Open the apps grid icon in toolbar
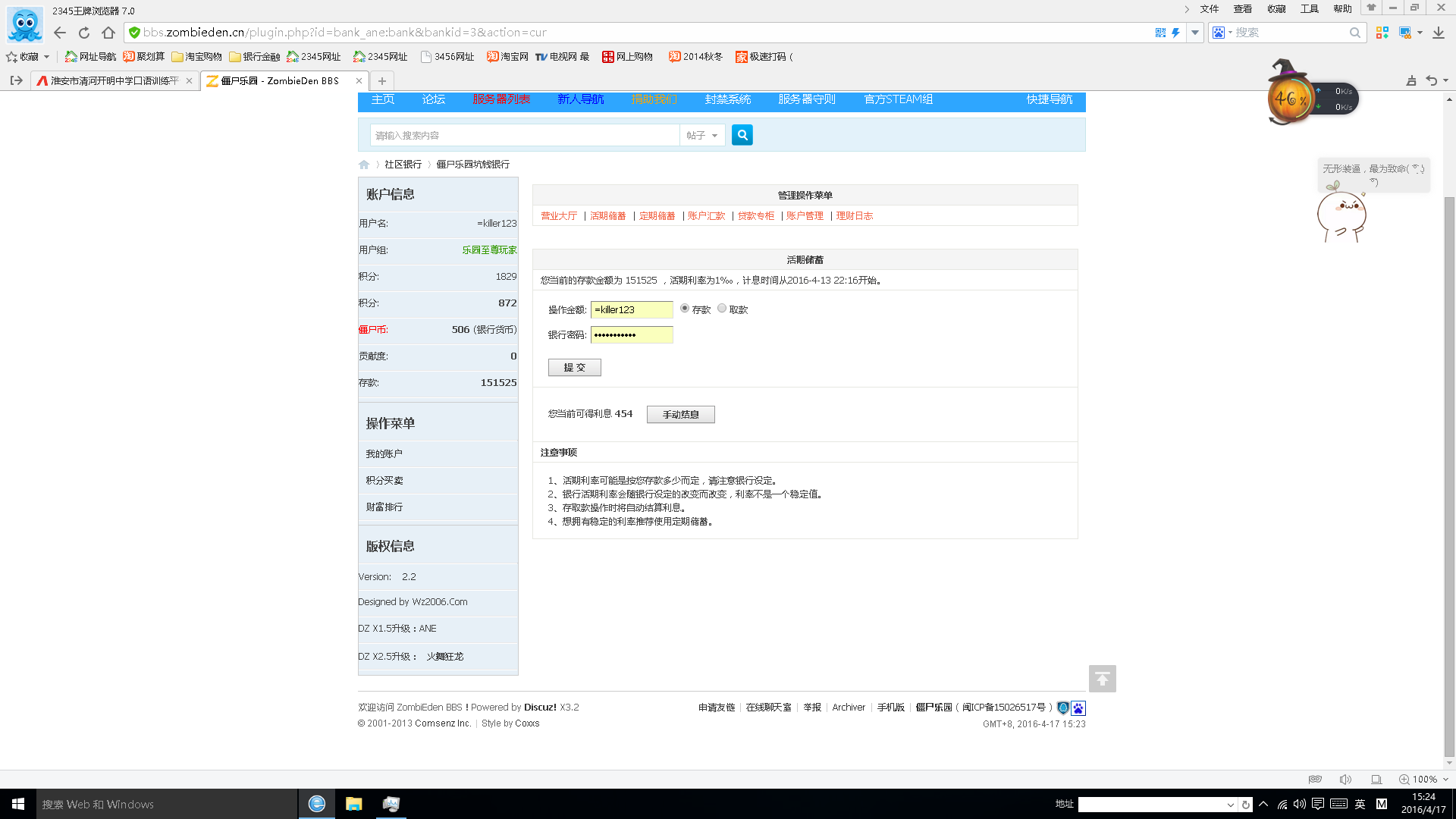 tap(1382, 33)
